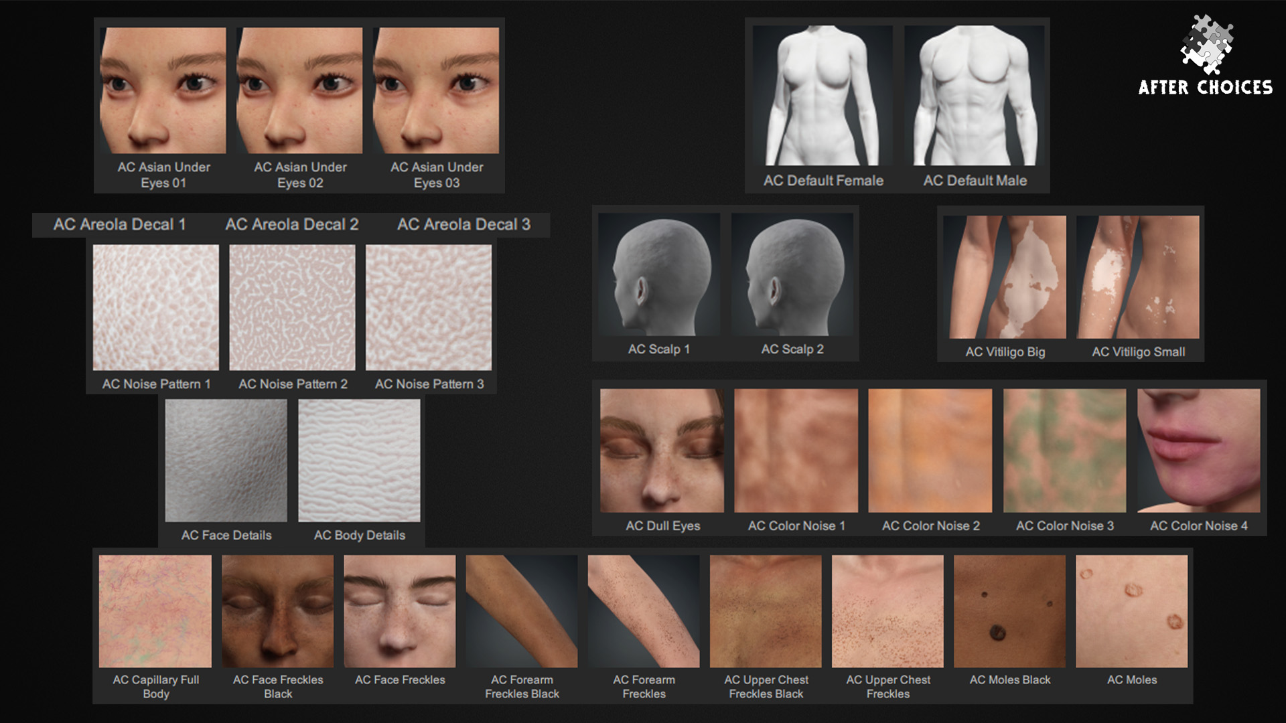Apply the AC Noise Pattern 3 texture
Image resolution: width=1286 pixels, height=723 pixels.
429,307
